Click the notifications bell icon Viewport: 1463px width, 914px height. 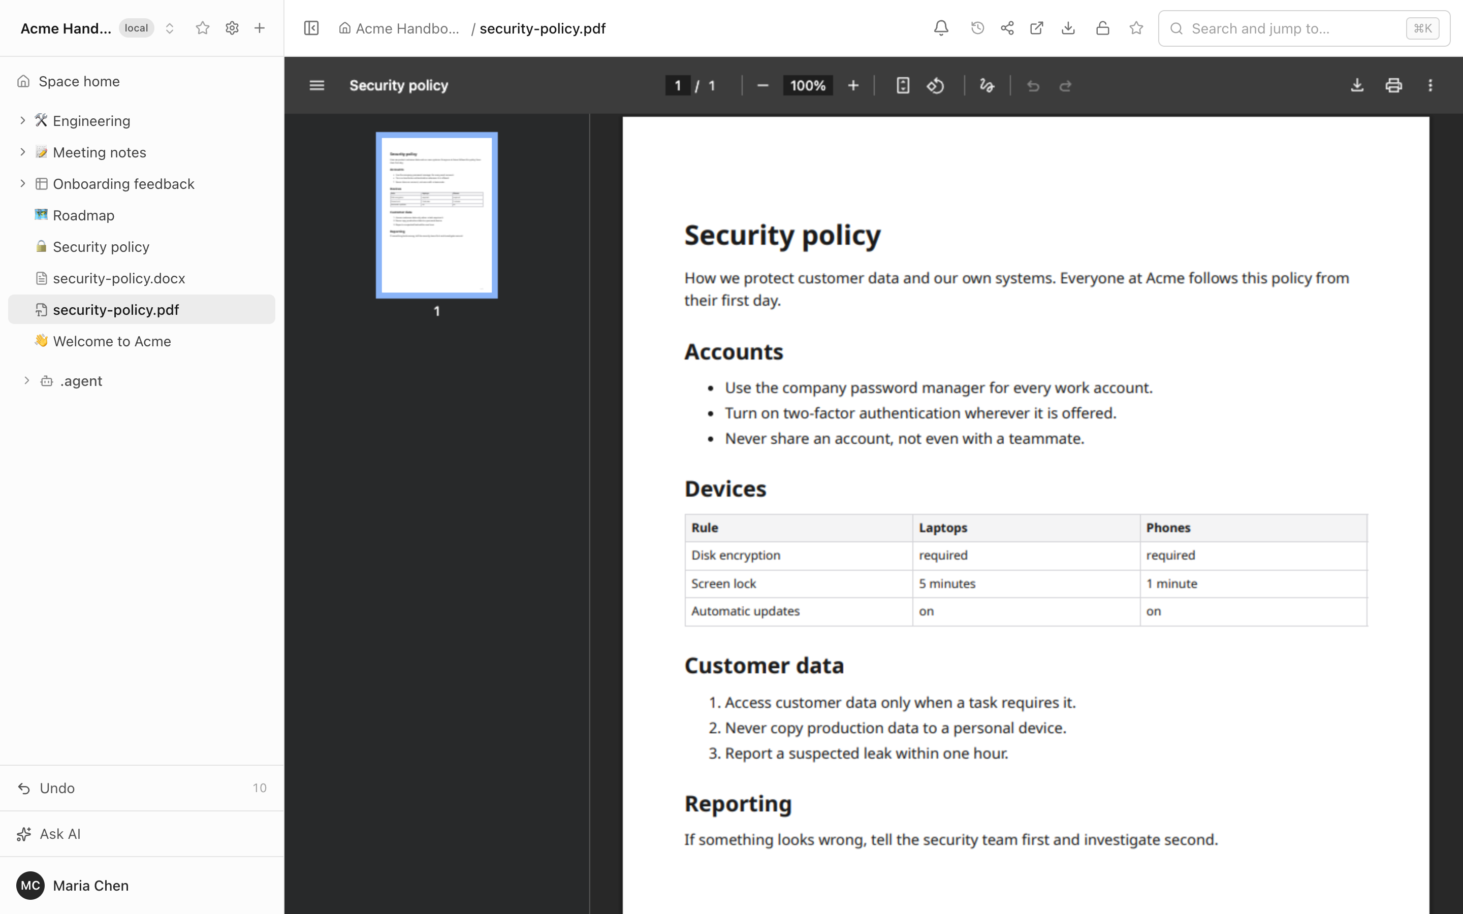941,28
